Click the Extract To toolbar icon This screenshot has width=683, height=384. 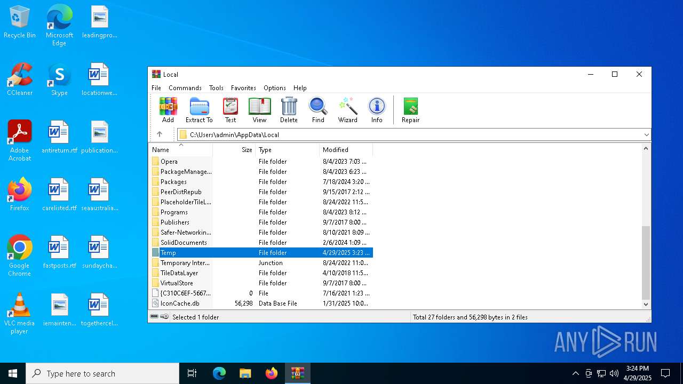(x=199, y=110)
